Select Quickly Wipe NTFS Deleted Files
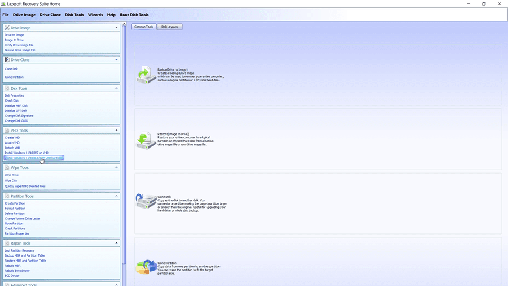Image resolution: width=508 pixels, height=286 pixels. 25,186
